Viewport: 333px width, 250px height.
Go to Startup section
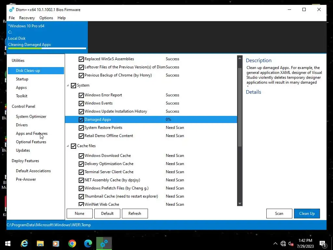[22, 79]
